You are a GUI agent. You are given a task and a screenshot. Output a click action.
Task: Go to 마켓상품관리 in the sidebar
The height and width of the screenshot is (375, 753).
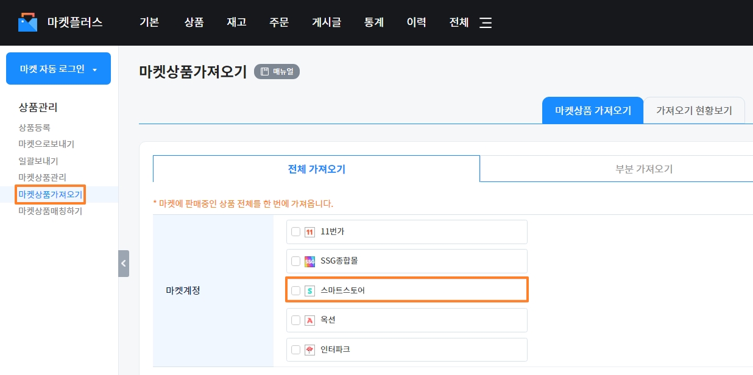click(43, 177)
